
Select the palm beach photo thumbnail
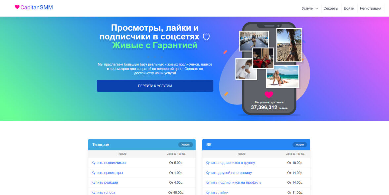(289, 45)
